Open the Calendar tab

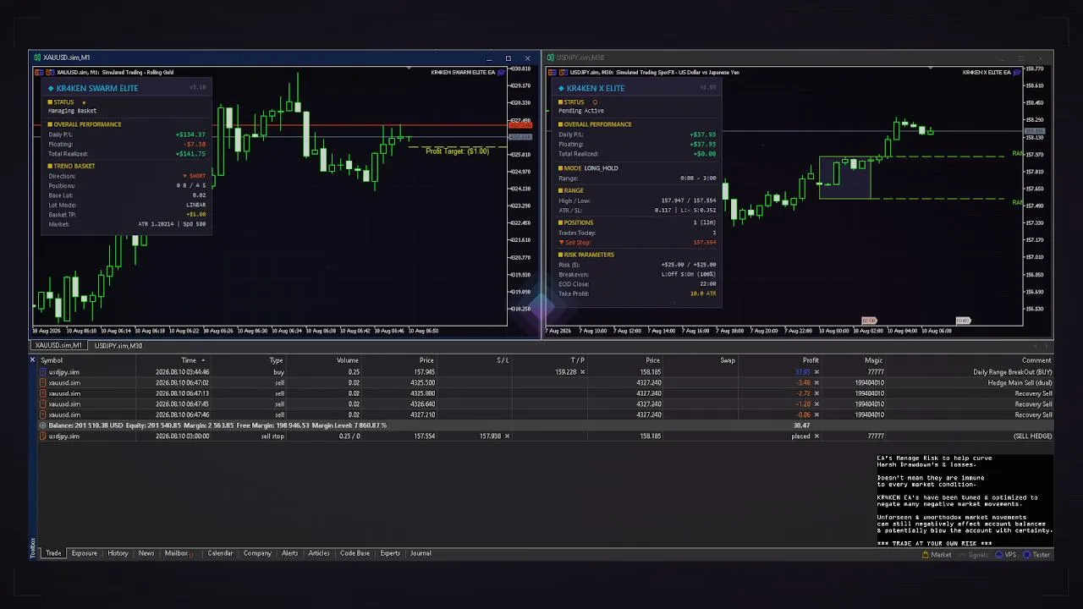pyautogui.click(x=220, y=553)
